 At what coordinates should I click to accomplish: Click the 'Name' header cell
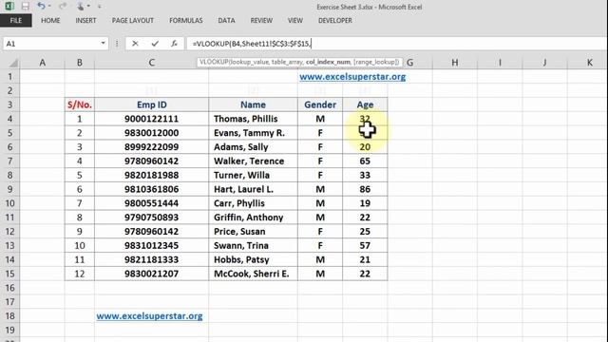253,104
